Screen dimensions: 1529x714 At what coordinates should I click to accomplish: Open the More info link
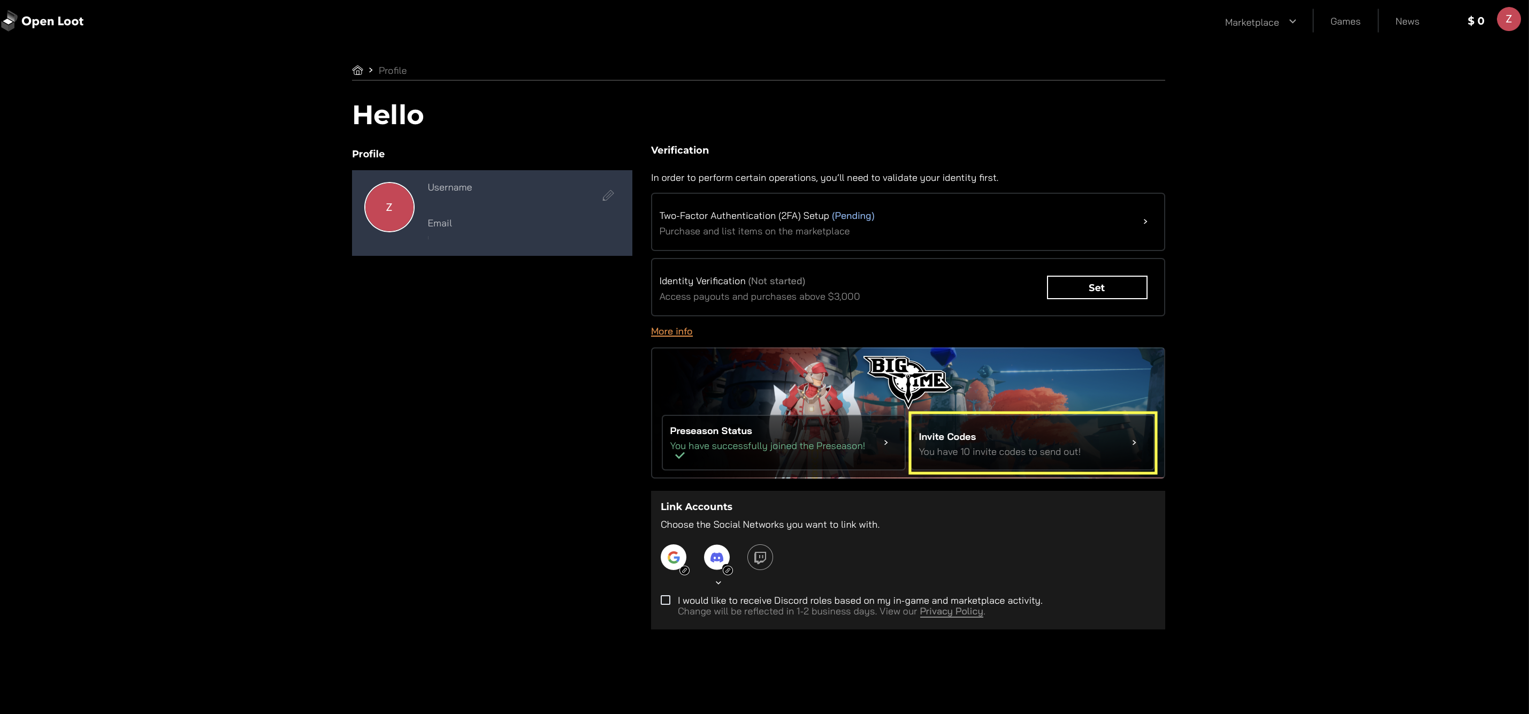point(671,331)
